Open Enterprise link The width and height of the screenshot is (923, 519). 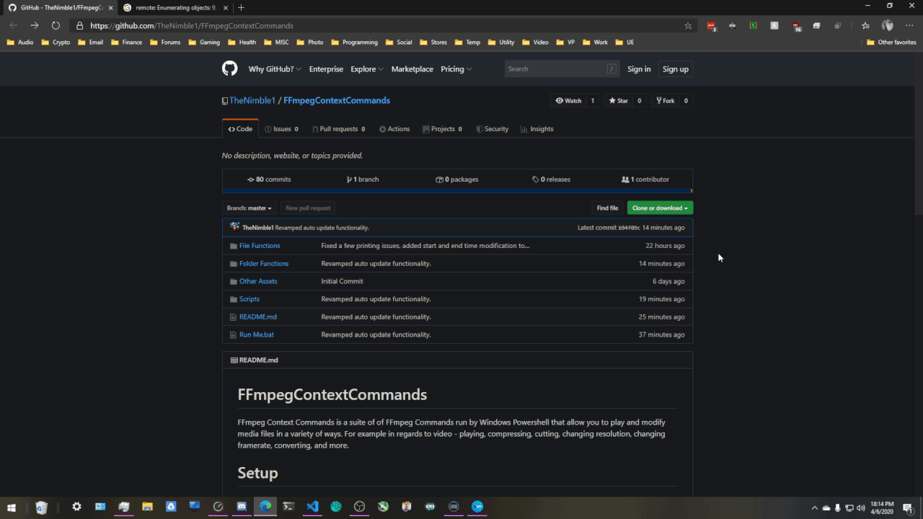pos(326,69)
